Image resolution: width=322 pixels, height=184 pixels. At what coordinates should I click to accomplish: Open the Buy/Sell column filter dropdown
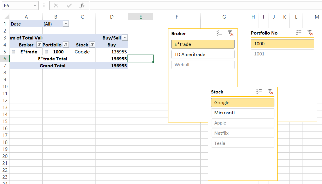click(x=125, y=38)
